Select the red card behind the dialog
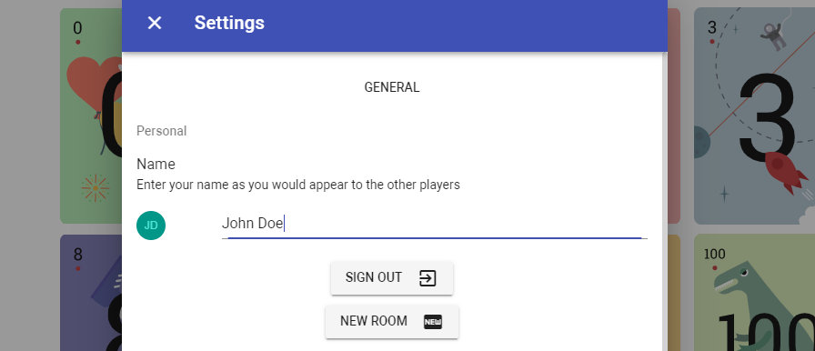Viewport: 815px width, 351px height. point(674,115)
